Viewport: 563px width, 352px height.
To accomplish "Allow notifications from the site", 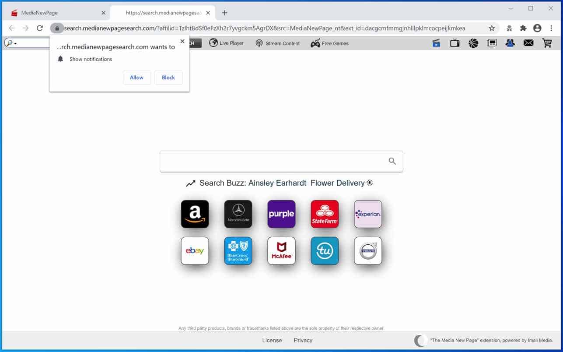I will pyautogui.click(x=136, y=77).
